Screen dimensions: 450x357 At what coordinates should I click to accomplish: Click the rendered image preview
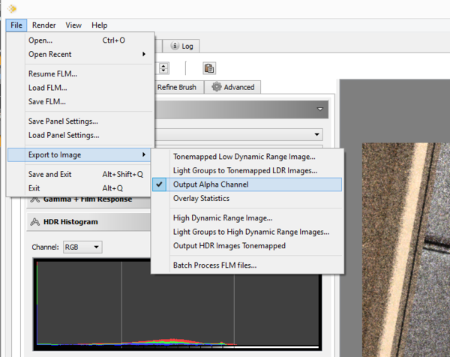(406, 250)
